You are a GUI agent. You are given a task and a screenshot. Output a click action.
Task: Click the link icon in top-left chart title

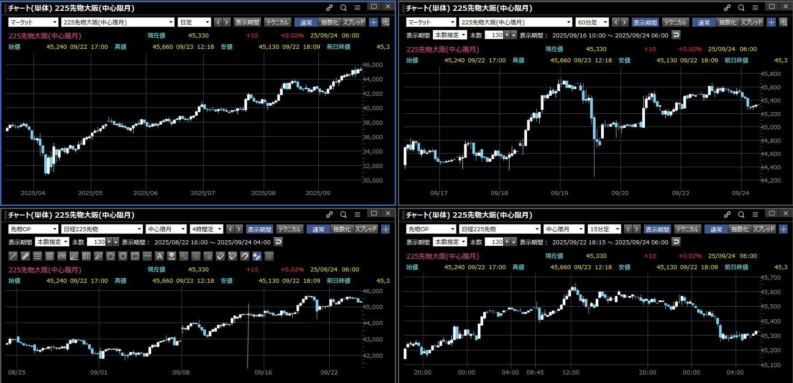(x=330, y=8)
